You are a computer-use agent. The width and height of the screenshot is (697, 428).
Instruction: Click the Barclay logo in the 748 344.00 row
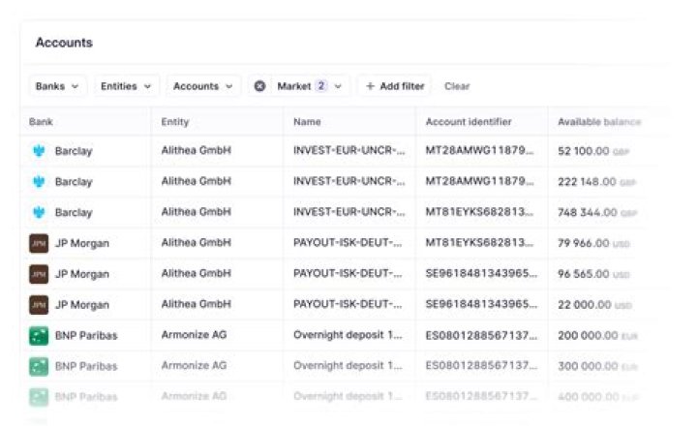coord(39,212)
